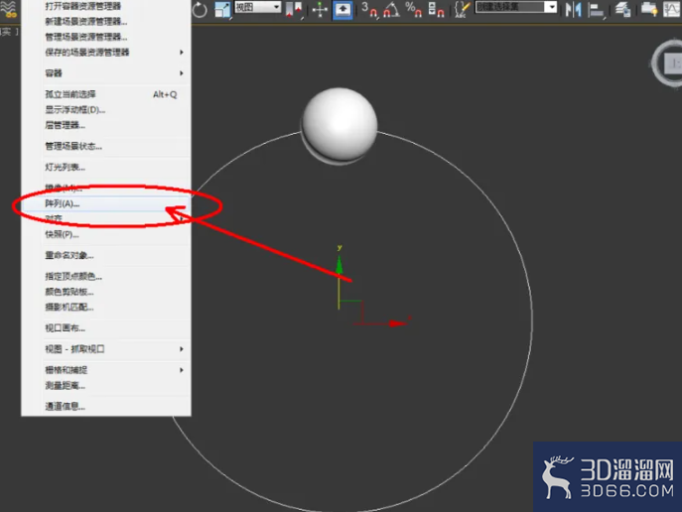The image size is (682, 512).
Task: Expand the 栅格和捕捉 submenu
Action: click(x=106, y=370)
